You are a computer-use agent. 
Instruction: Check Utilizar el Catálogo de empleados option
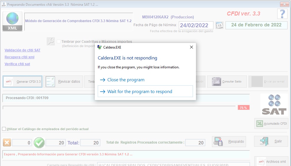click(x=4, y=129)
